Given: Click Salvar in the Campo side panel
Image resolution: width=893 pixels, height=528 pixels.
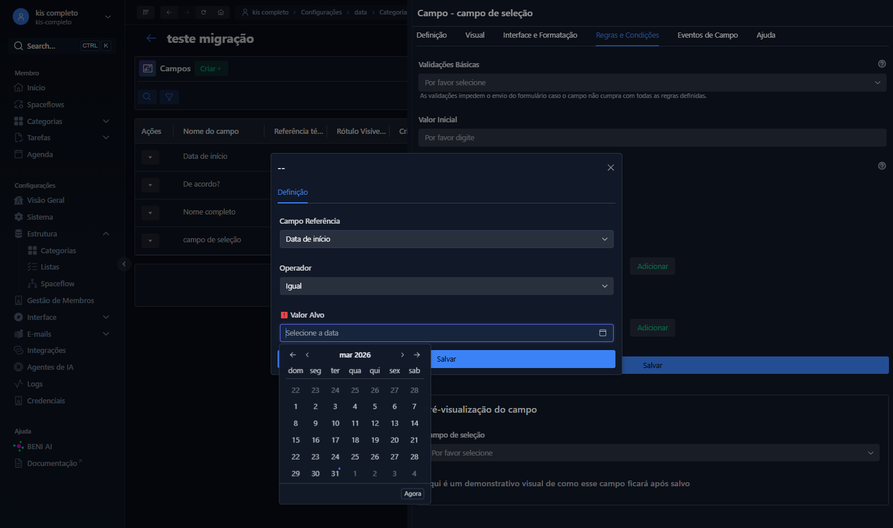Looking at the screenshot, I should 653,365.
